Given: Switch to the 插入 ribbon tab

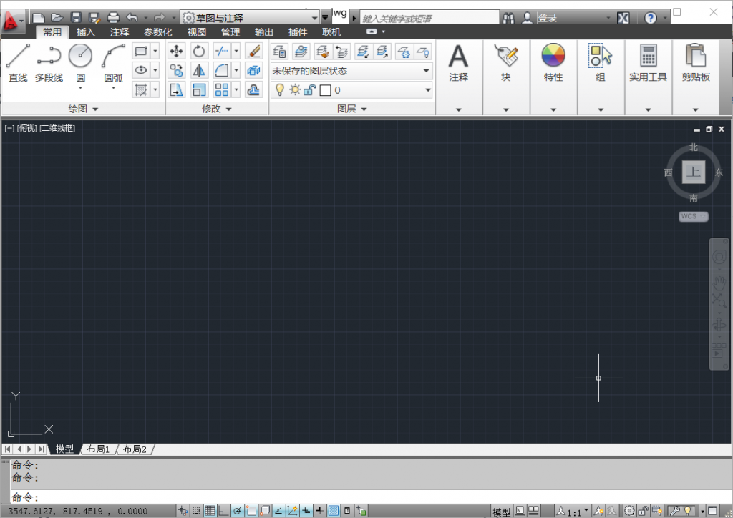Looking at the screenshot, I should (86, 32).
